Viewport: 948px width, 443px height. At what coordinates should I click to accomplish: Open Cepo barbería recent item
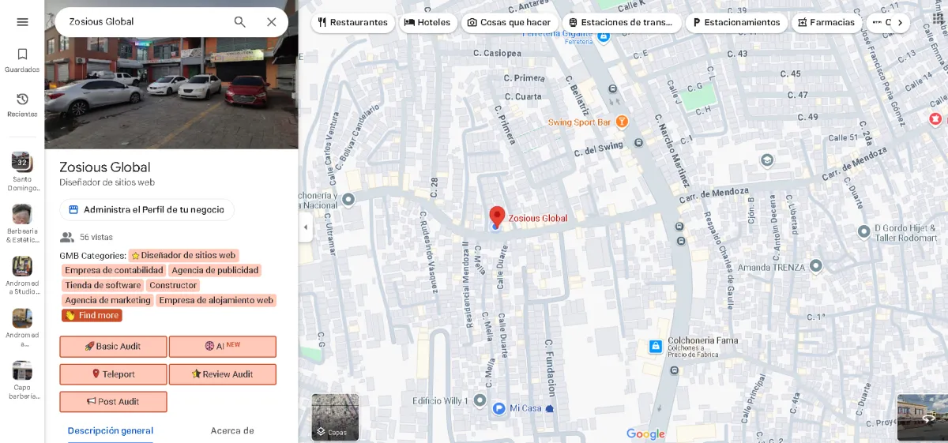(22, 381)
